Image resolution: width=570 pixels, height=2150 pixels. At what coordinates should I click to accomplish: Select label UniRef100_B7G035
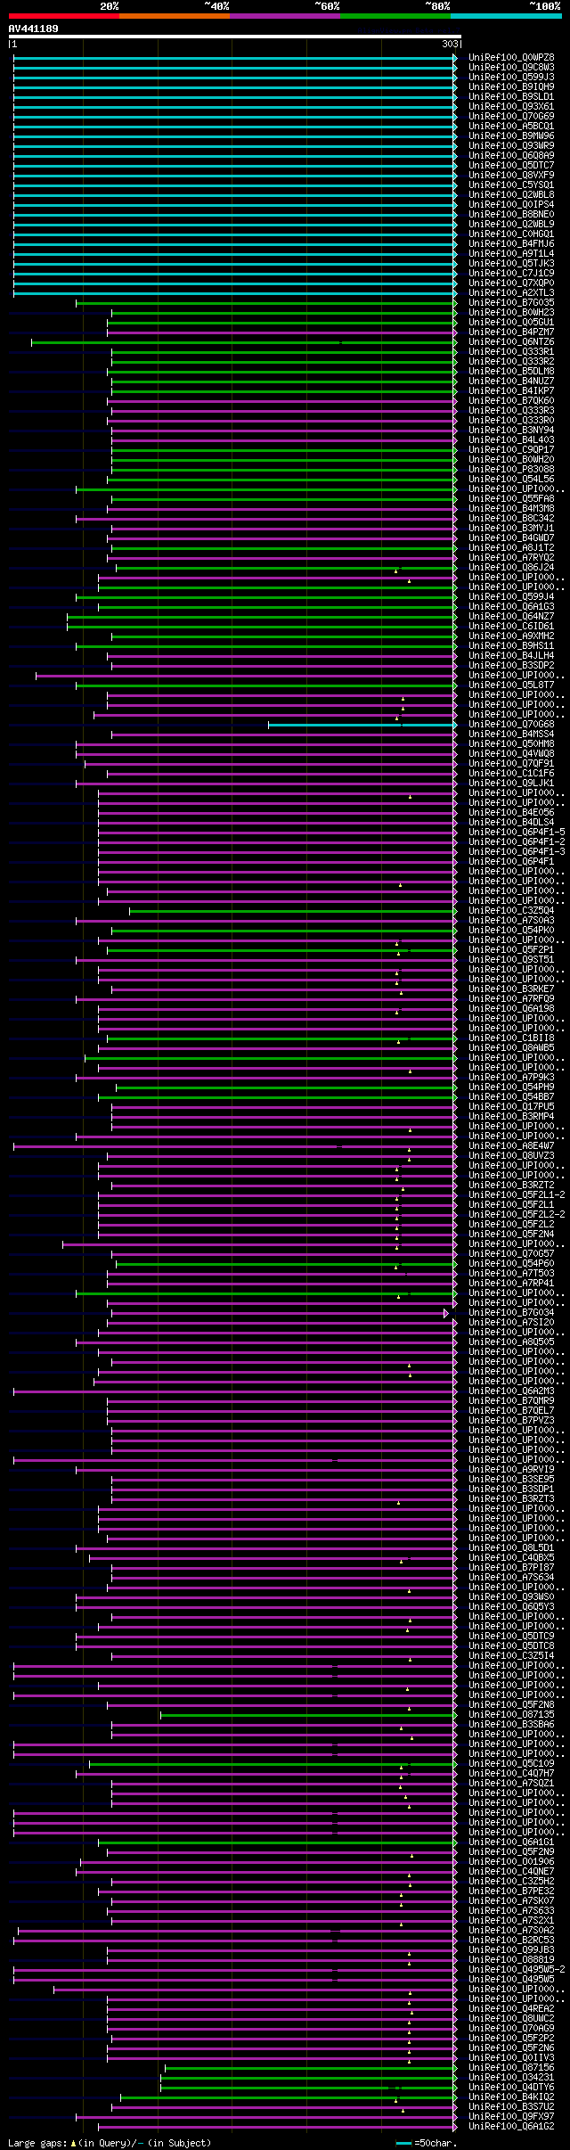click(511, 302)
